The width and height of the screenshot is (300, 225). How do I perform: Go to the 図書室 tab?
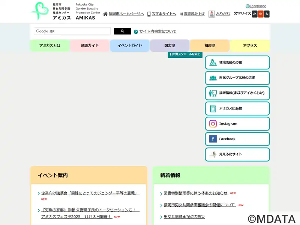point(169,45)
